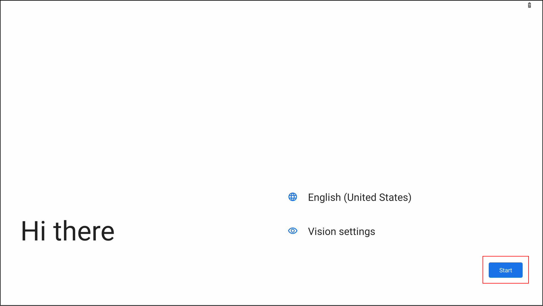Click the English (United States) text
Screen dimensions: 543x306
[359, 197]
